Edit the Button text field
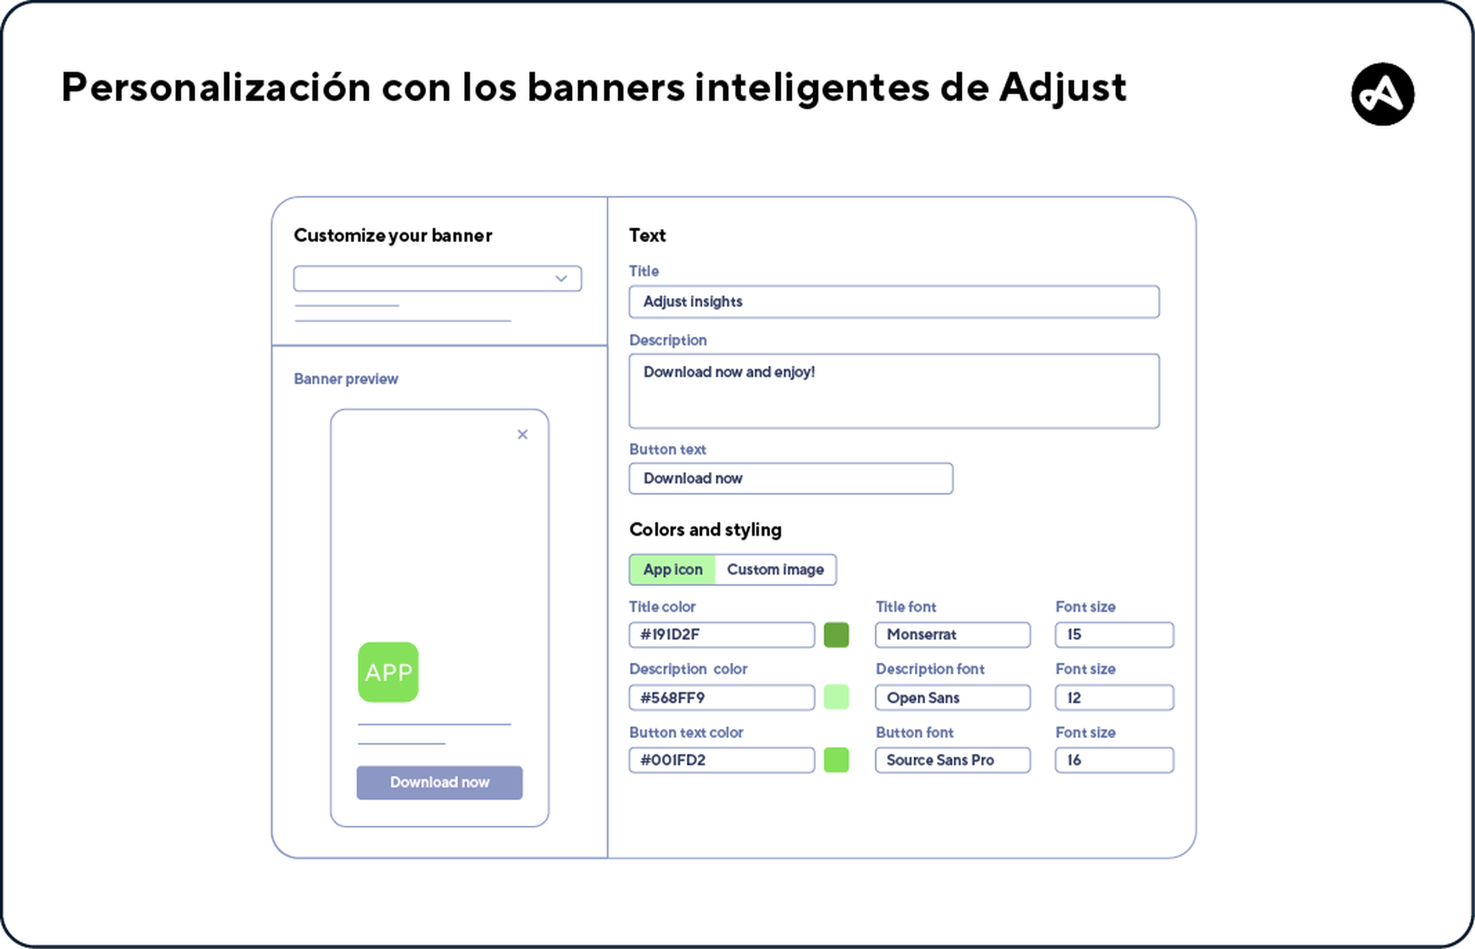1475x949 pixels. 791,478
